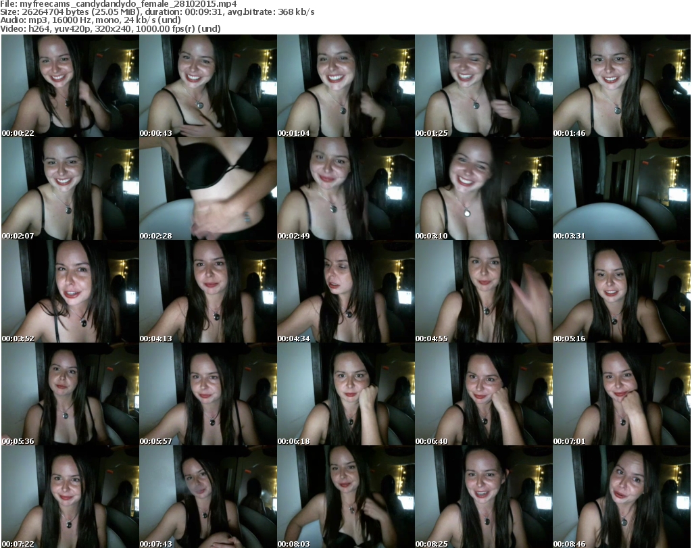Click the 'File: myfreecams_candydandydo_female_28102015.mp4' line
The width and height of the screenshot is (692, 548).
119,4
